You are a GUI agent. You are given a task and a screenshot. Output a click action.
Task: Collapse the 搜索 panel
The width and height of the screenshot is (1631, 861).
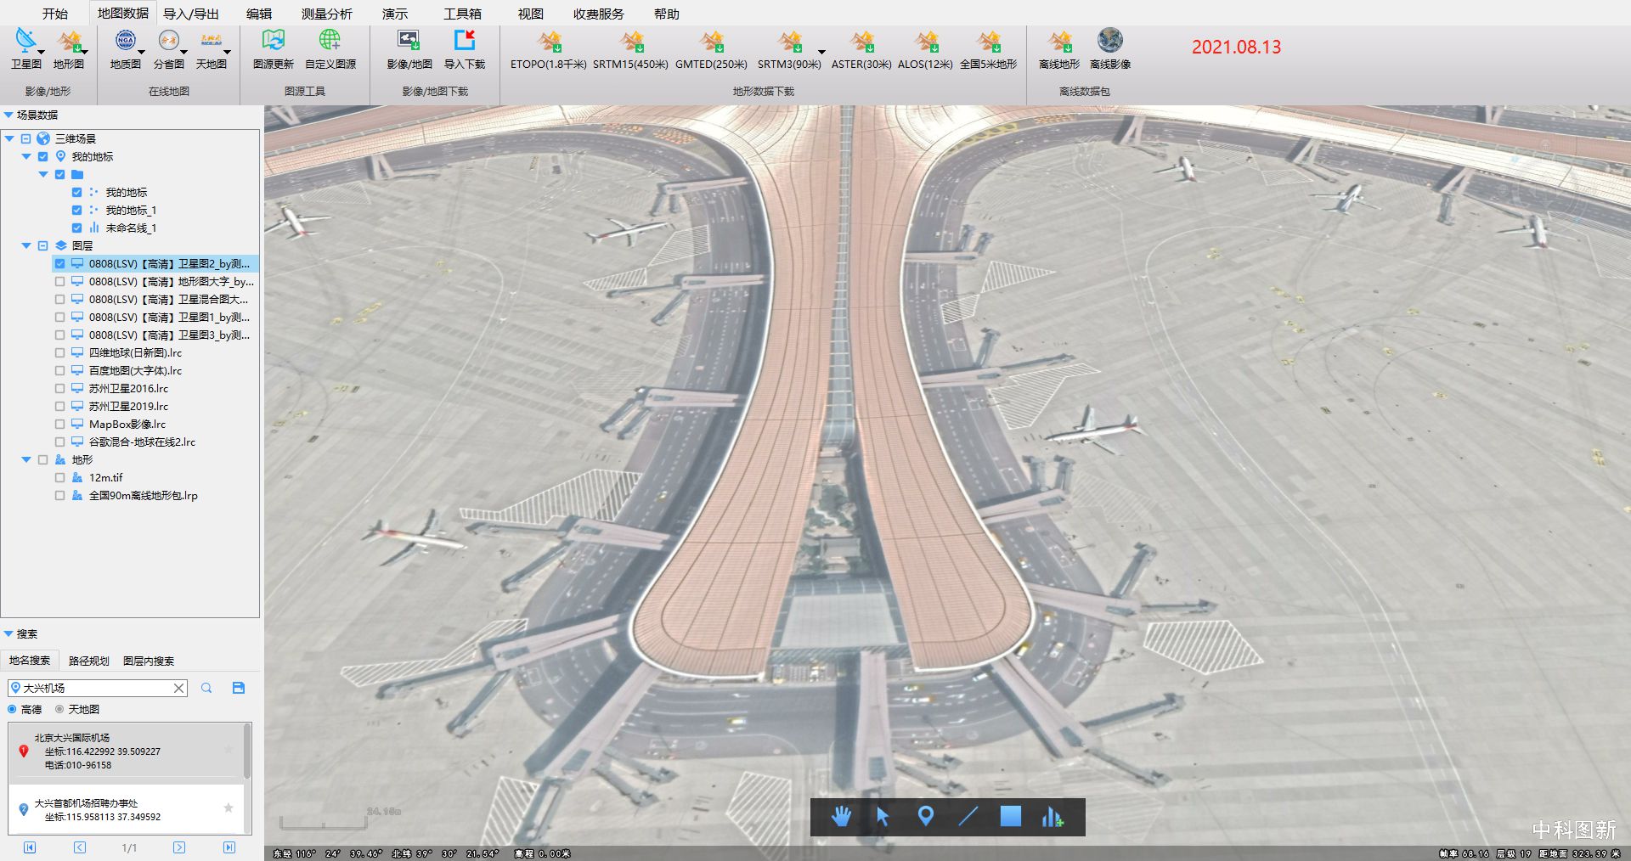click(8, 633)
